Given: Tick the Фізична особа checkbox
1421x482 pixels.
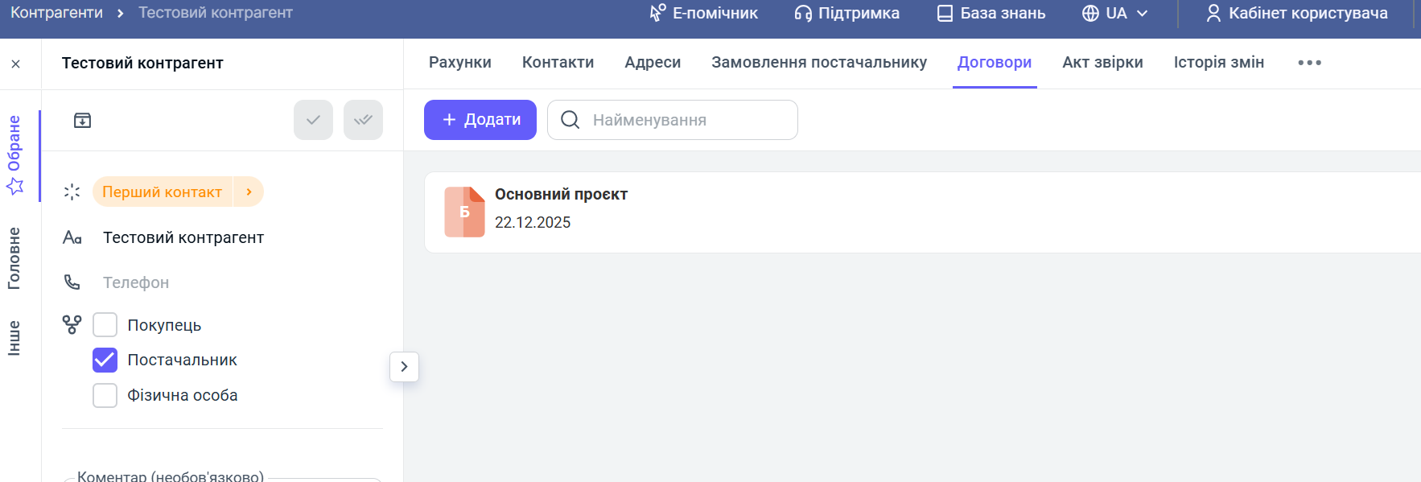Looking at the screenshot, I should pos(105,395).
